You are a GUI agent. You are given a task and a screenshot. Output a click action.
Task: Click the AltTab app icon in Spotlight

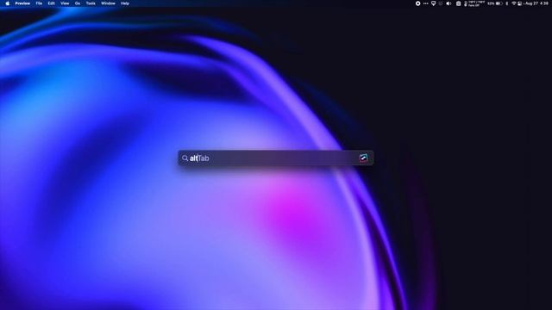(363, 158)
